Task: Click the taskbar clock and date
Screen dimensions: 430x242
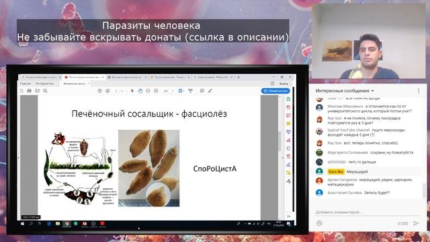Action: [278, 224]
